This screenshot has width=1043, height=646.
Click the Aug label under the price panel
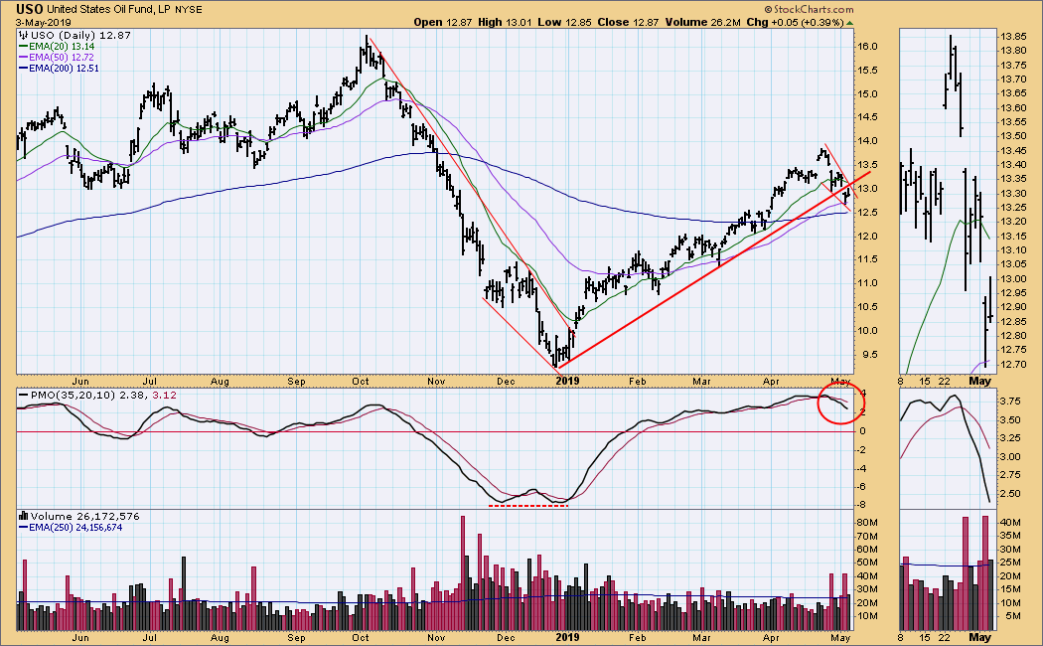click(220, 382)
